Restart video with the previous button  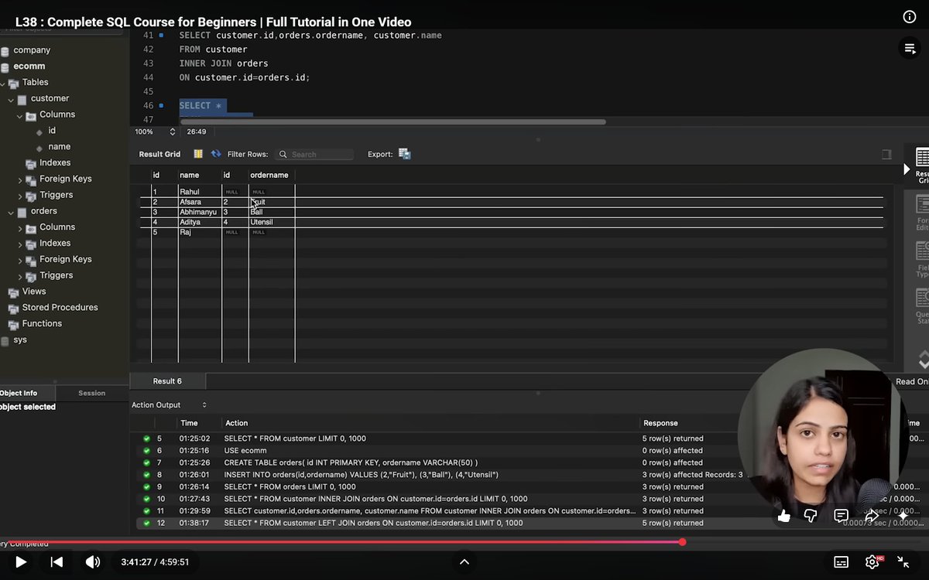coord(57,562)
